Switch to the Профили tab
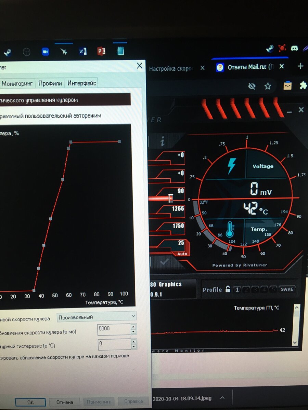308x410 pixels. point(50,83)
